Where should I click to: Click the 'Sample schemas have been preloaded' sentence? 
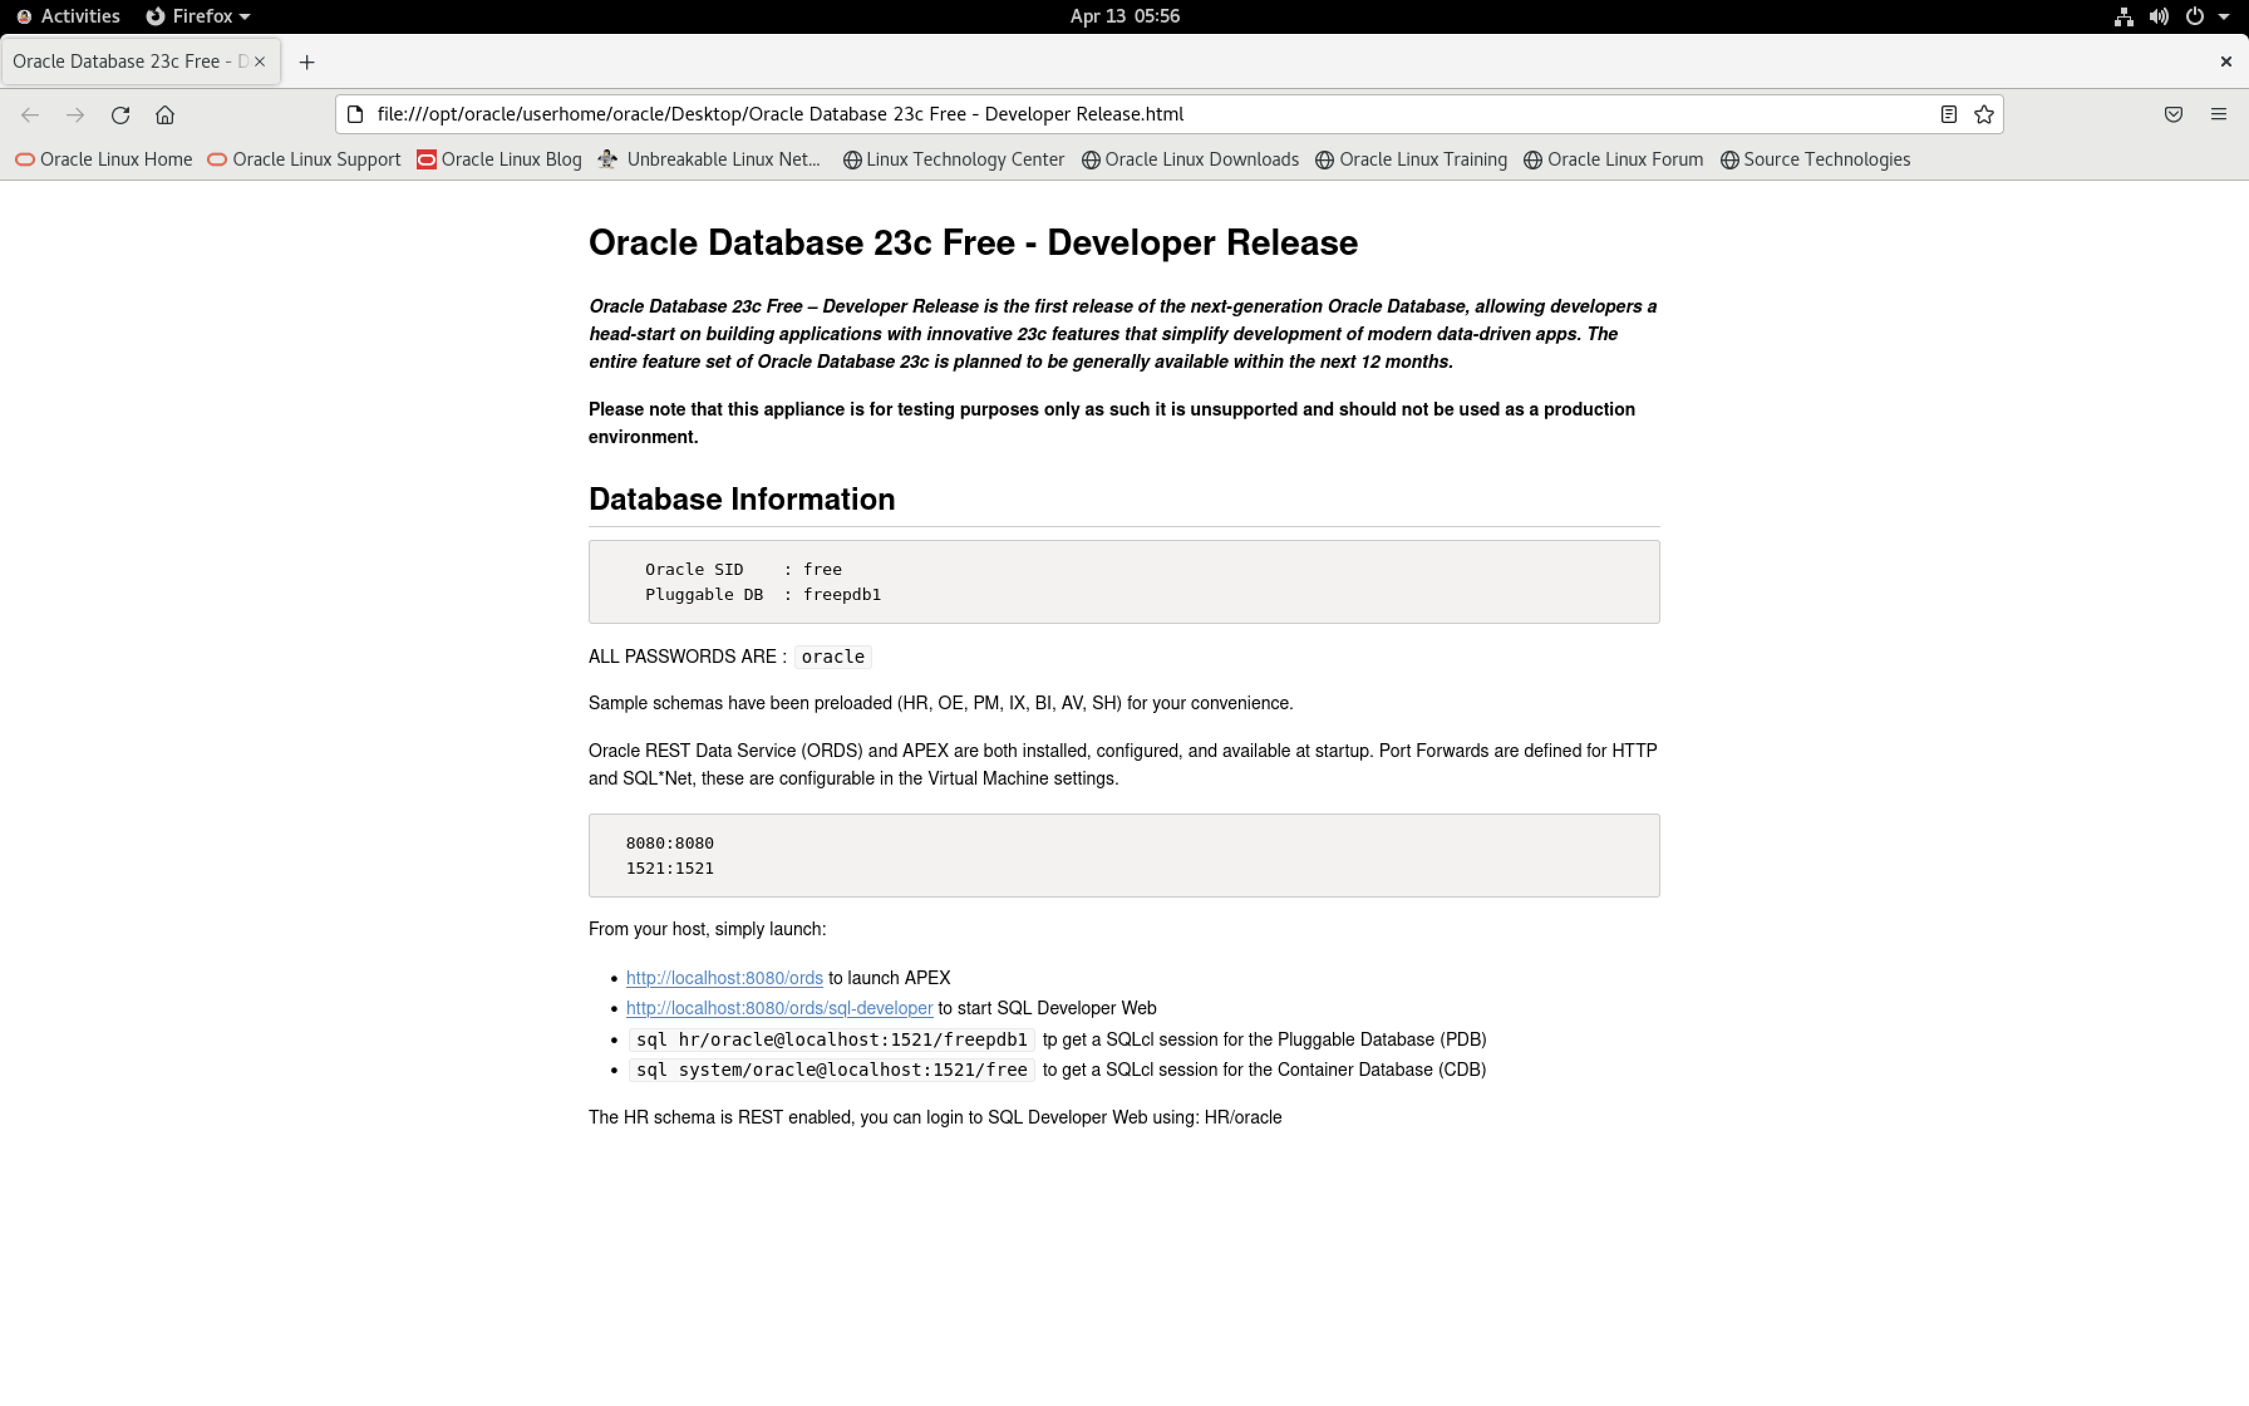pos(941,703)
